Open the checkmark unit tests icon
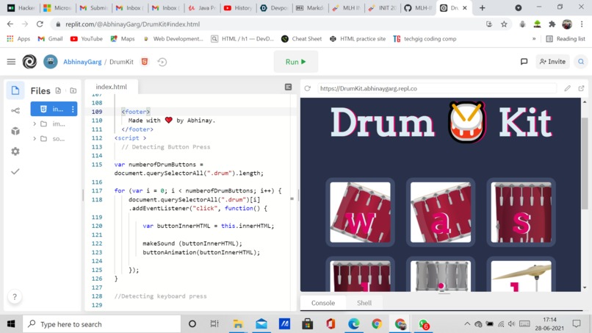 point(15,171)
